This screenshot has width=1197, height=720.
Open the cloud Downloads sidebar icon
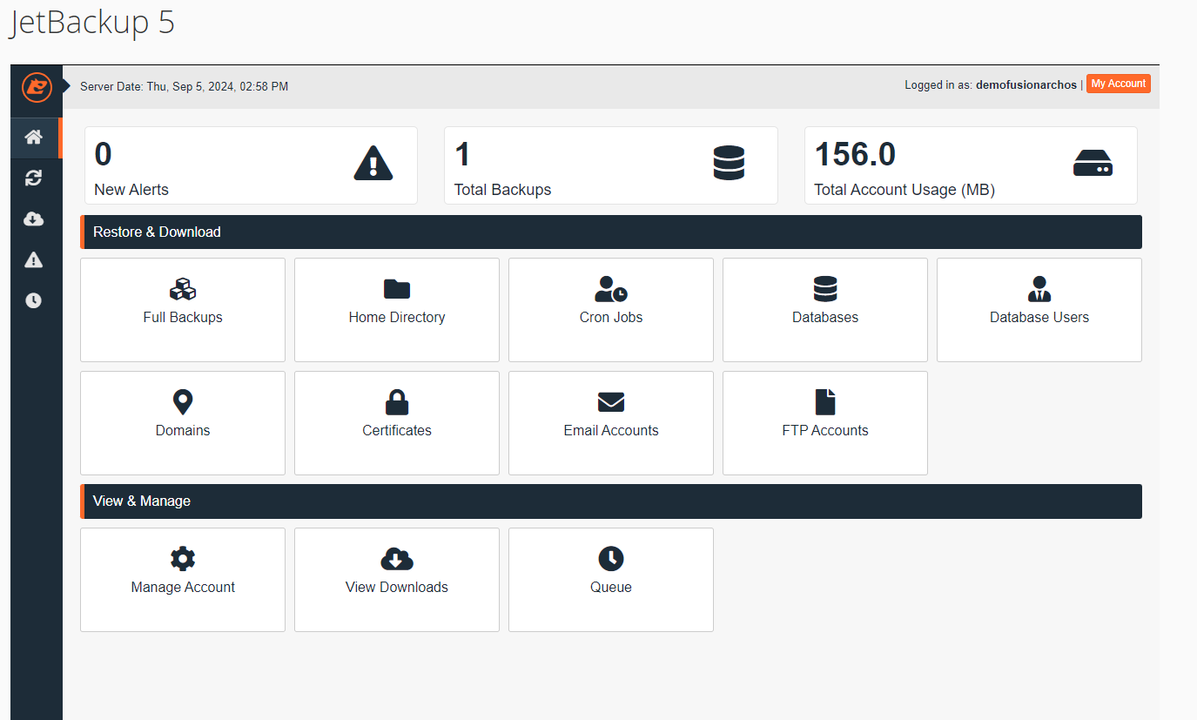click(34, 219)
